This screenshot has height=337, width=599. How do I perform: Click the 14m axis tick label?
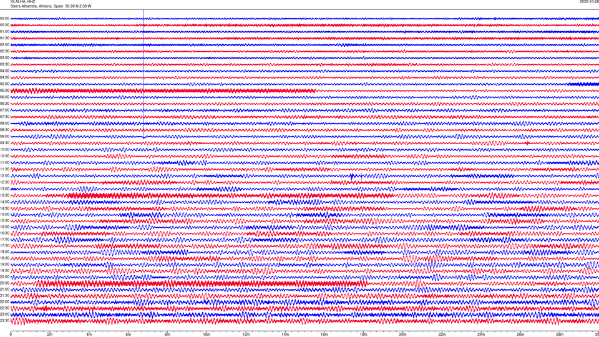click(x=285, y=335)
